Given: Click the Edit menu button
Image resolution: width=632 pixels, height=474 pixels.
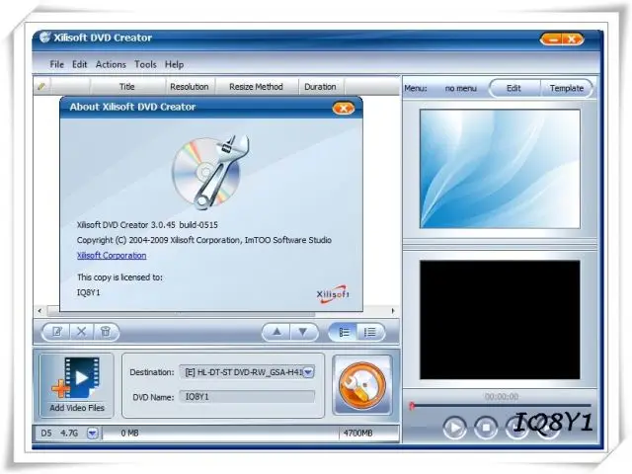Looking at the screenshot, I should pyautogui.click(x=513, y=88).
